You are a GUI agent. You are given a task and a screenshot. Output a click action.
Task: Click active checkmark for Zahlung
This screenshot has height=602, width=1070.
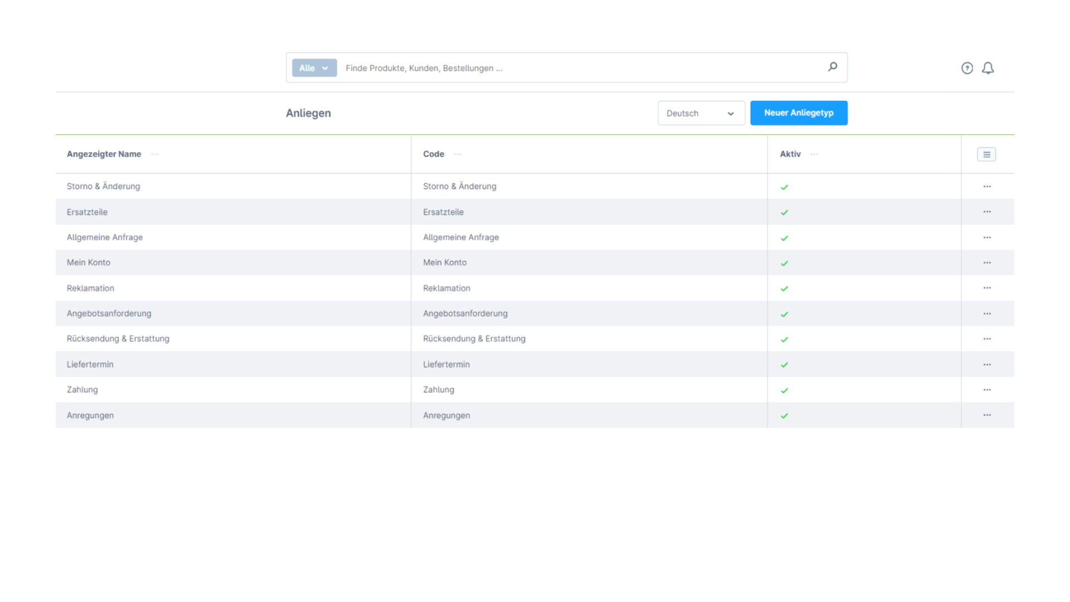tap(784, 390)
